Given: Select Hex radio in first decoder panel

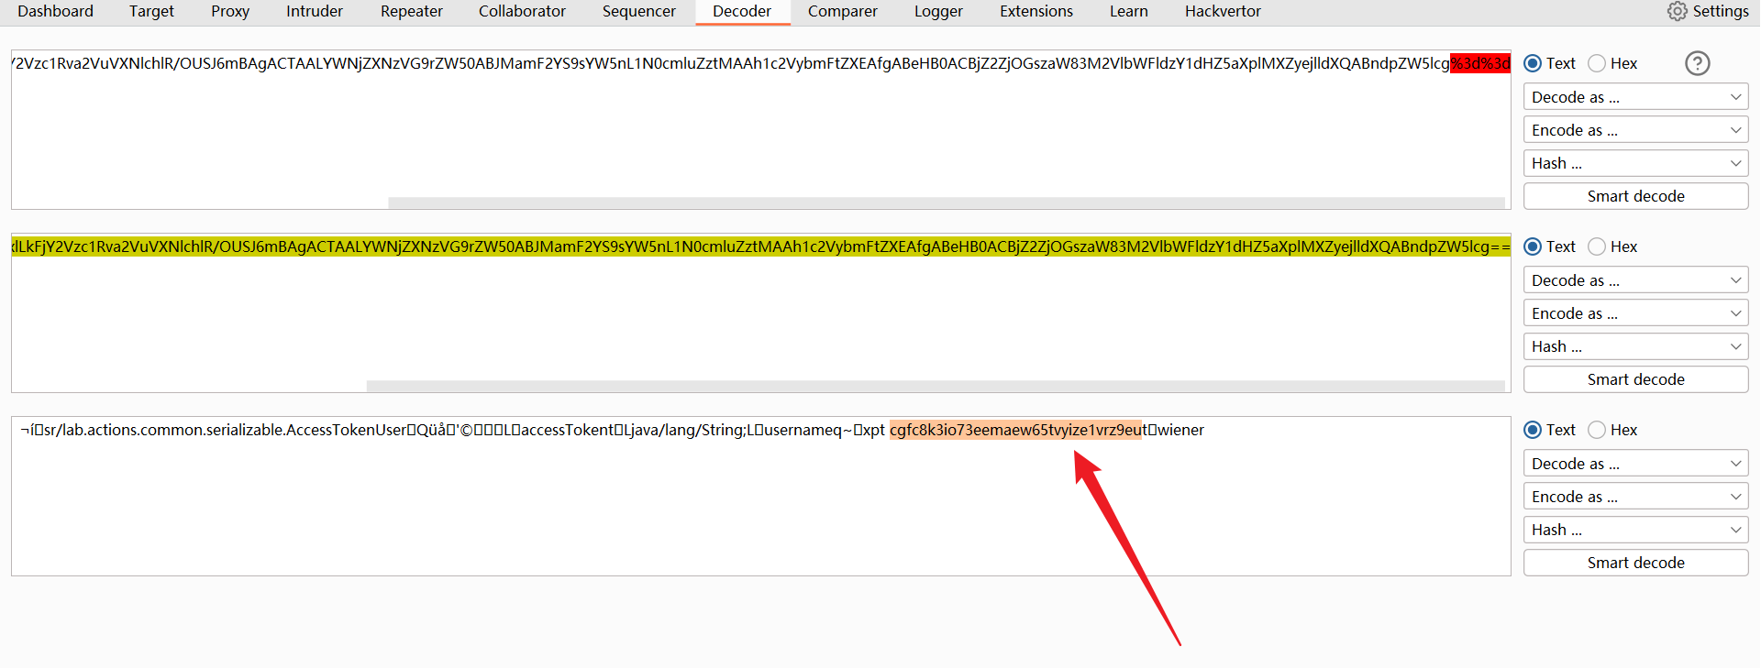Looking at the screenshot, I should [x=1597, y=63].
